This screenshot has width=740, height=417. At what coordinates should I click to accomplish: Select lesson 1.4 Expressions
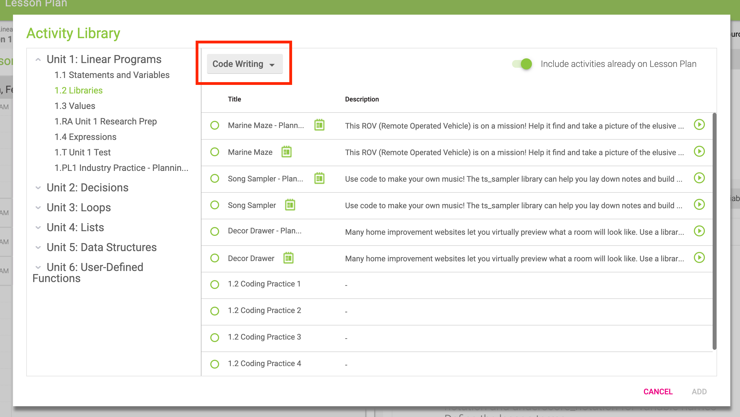(x=85, y=137)
